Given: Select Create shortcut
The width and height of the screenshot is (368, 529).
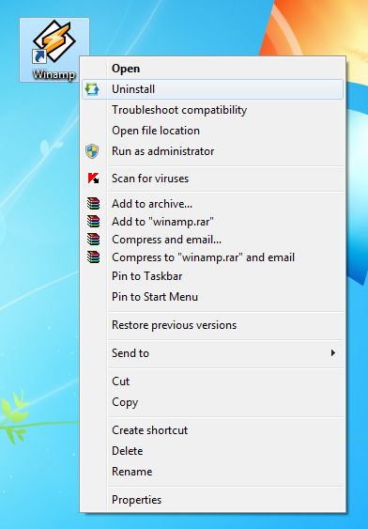Looking at the screenshot, I should [213, 430].
